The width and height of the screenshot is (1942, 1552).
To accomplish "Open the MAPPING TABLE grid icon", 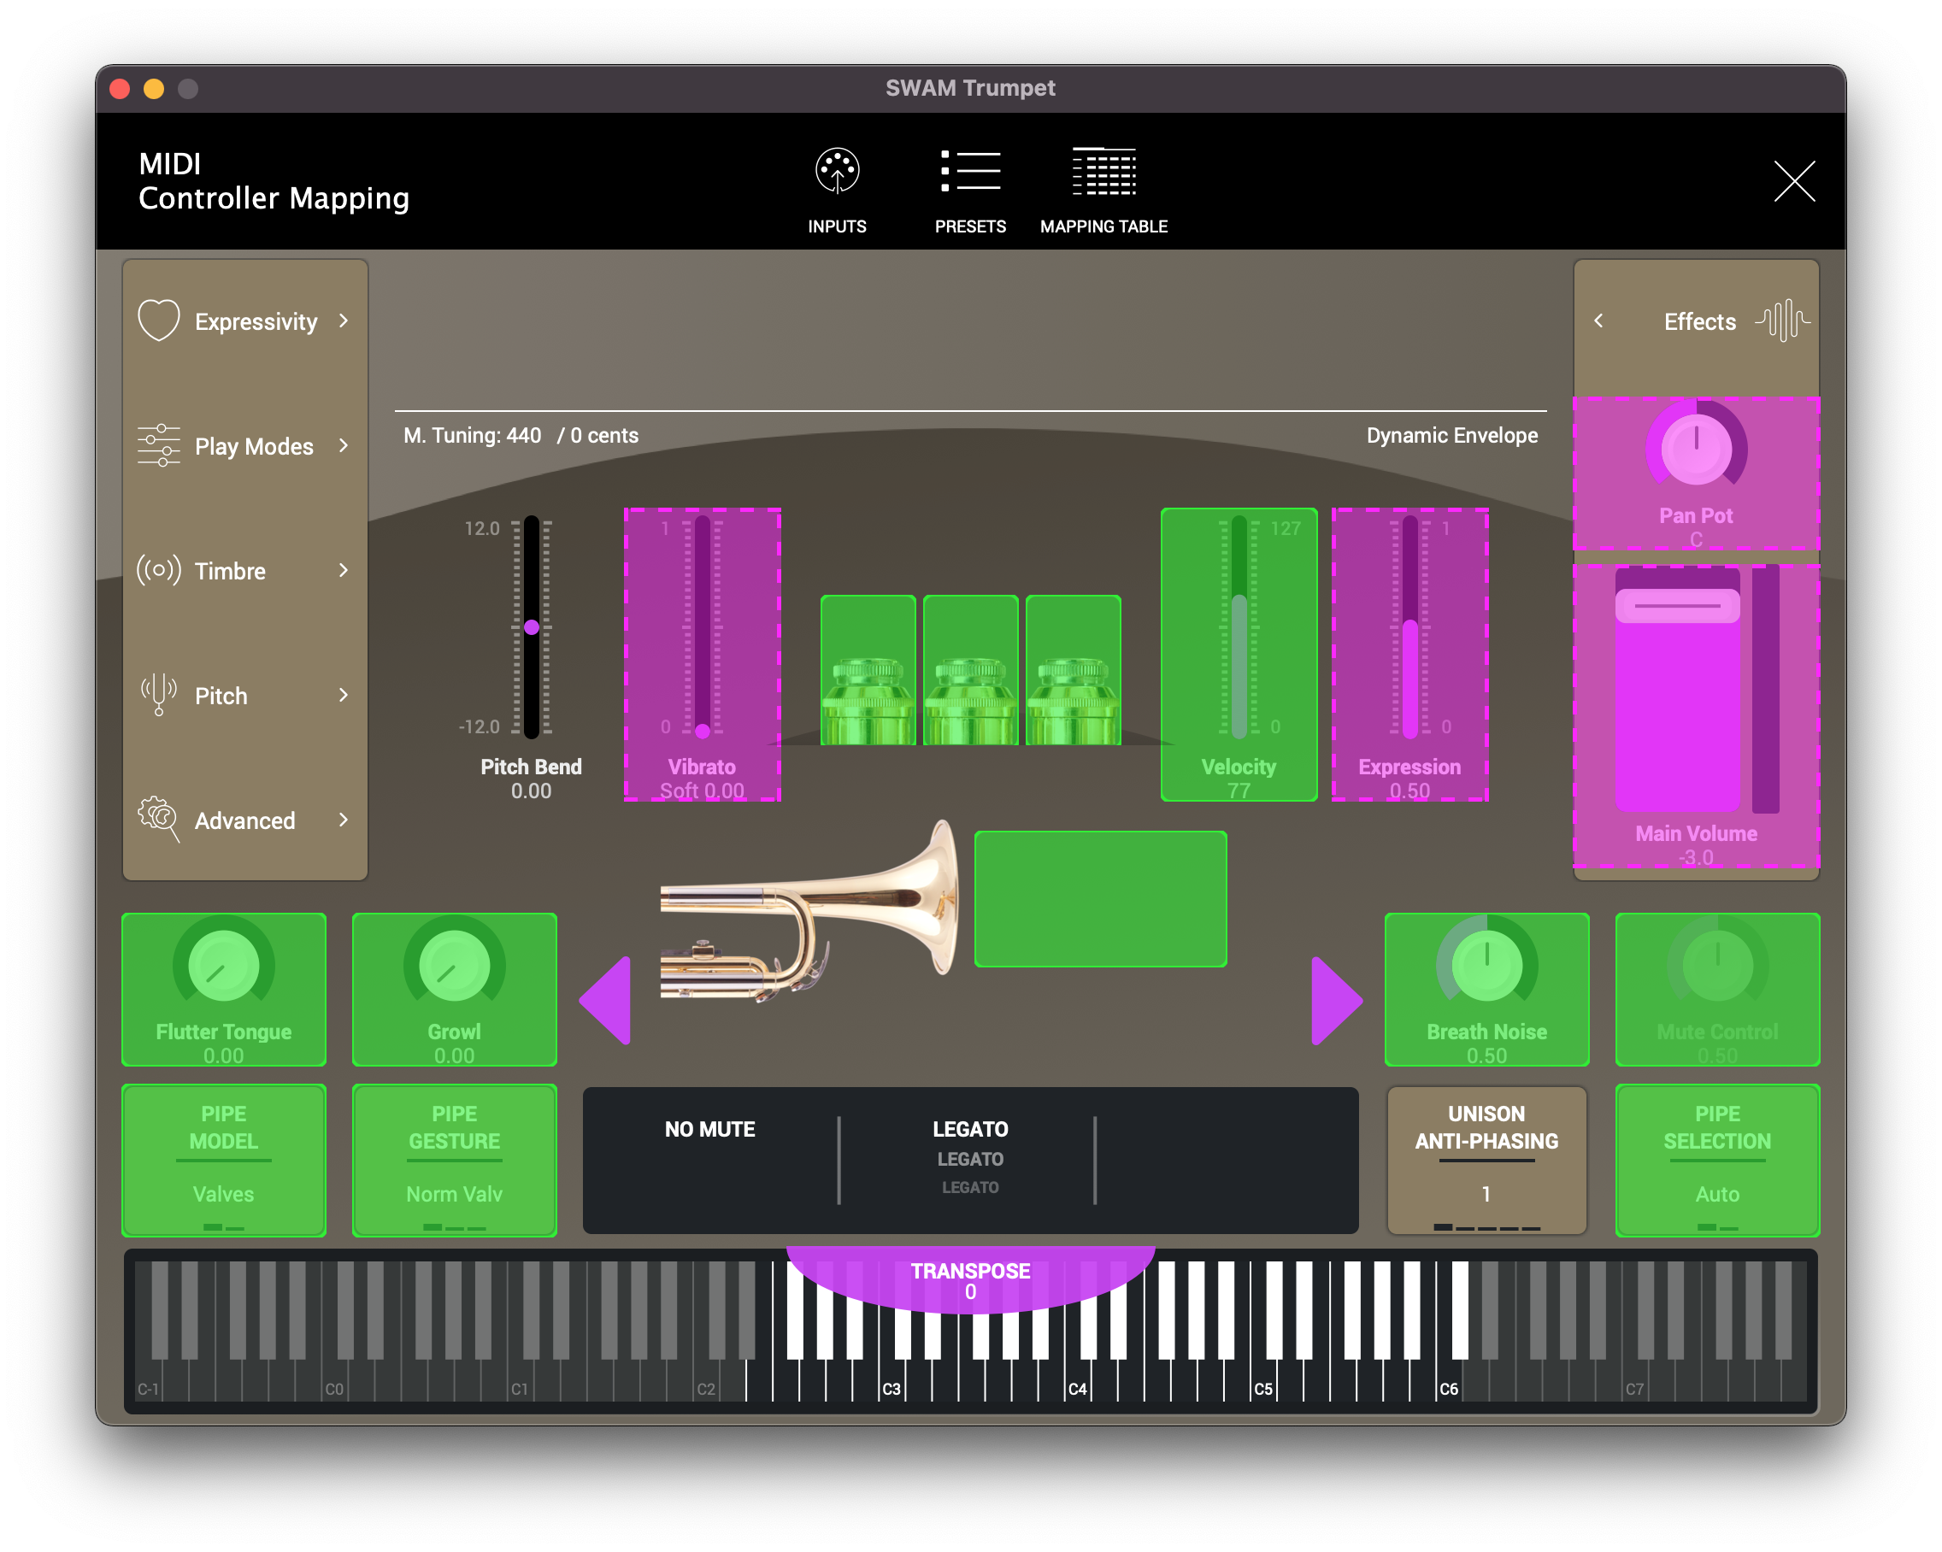I will point(1103,170).
